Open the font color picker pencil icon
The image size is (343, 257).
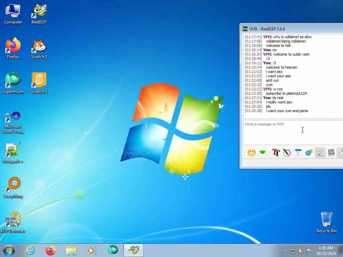(x=287, y=152)
